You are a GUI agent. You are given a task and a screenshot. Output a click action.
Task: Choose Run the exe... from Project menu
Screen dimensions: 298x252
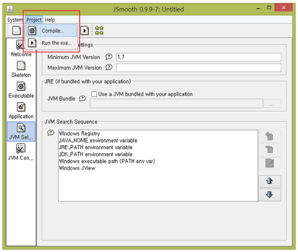pyautogui.click(x=51, y=43)
